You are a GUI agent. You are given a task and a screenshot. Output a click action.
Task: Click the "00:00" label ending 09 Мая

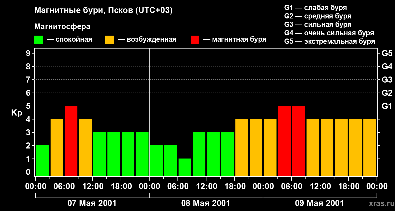(377, 186)
